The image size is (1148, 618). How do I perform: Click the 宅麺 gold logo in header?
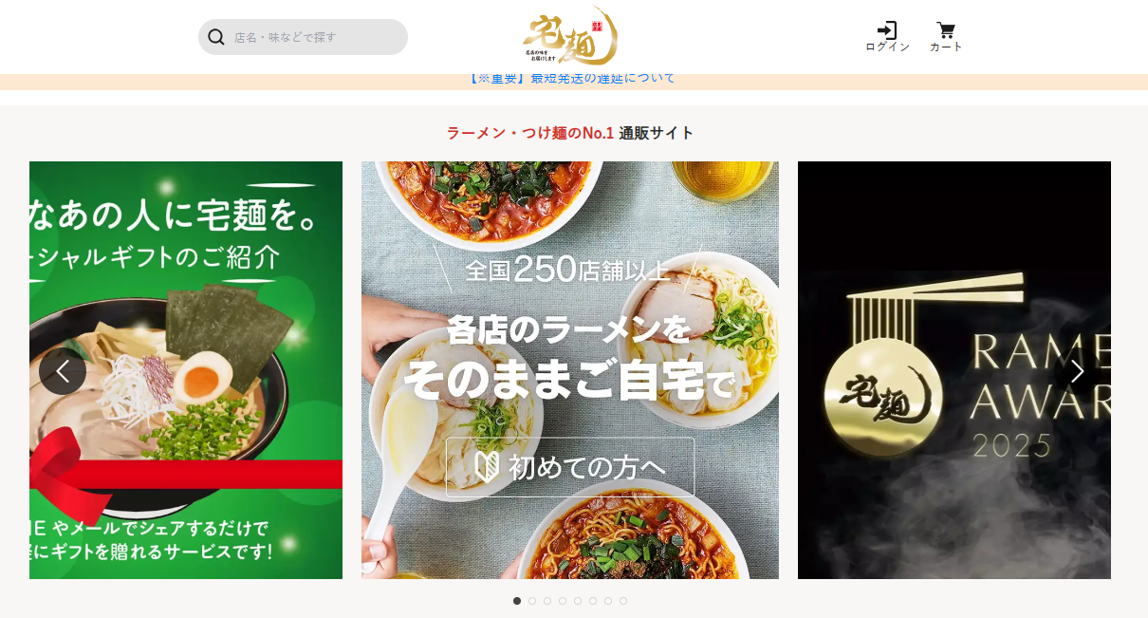(569, 36)
